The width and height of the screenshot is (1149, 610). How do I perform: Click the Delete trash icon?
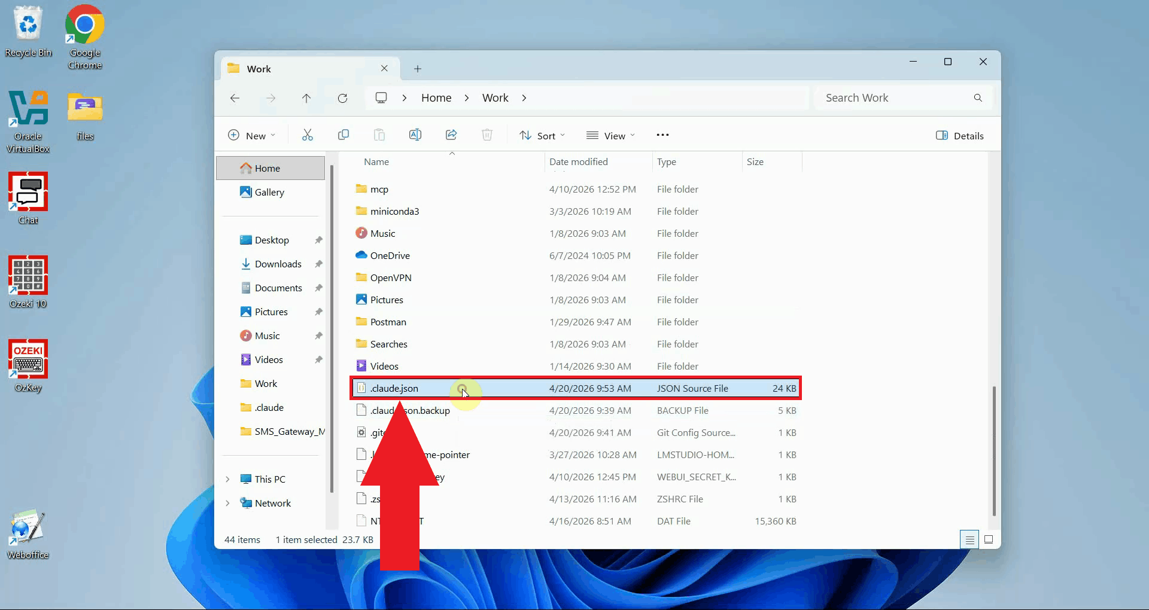coord(487,135)
